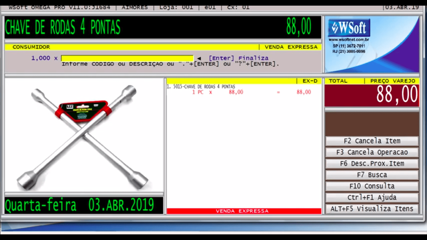
Task: Open the www.wsoftnet.com.br website link
Action: pyautogui.click(x=349, y=40)
